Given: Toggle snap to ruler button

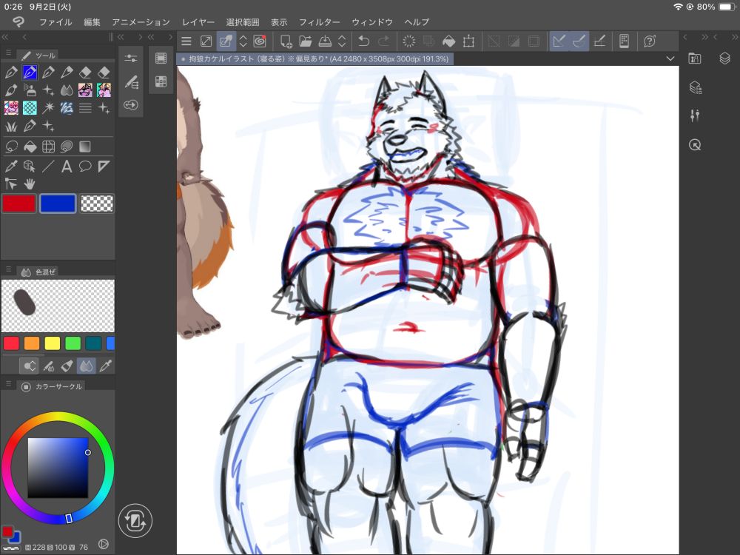Looking at the screenshot, I should click(559, 41).
